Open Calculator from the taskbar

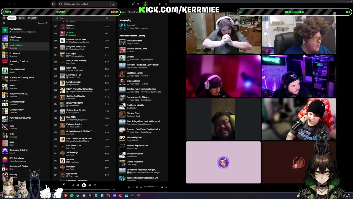pos(102,196)
